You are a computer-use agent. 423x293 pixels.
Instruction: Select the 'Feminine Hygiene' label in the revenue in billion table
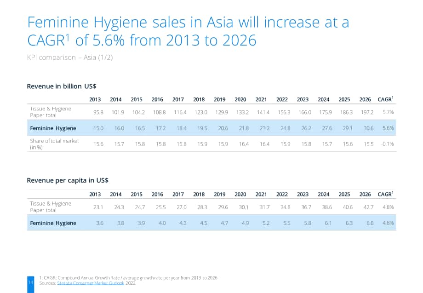click(53, 128)
